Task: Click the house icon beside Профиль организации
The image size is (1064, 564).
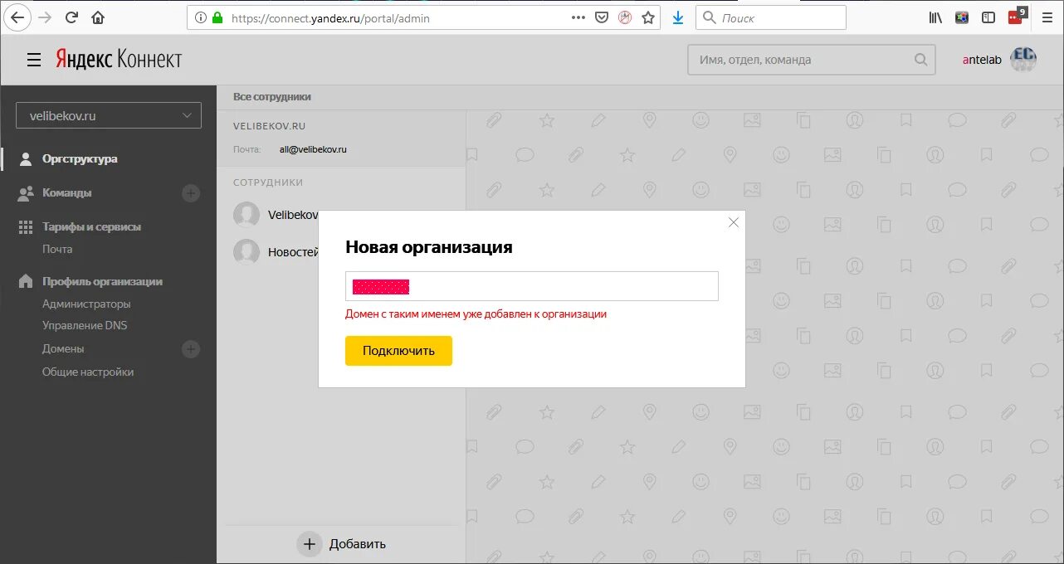Action: 26,281
